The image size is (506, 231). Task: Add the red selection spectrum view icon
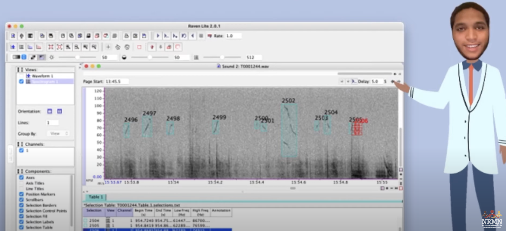coord(39,47)
